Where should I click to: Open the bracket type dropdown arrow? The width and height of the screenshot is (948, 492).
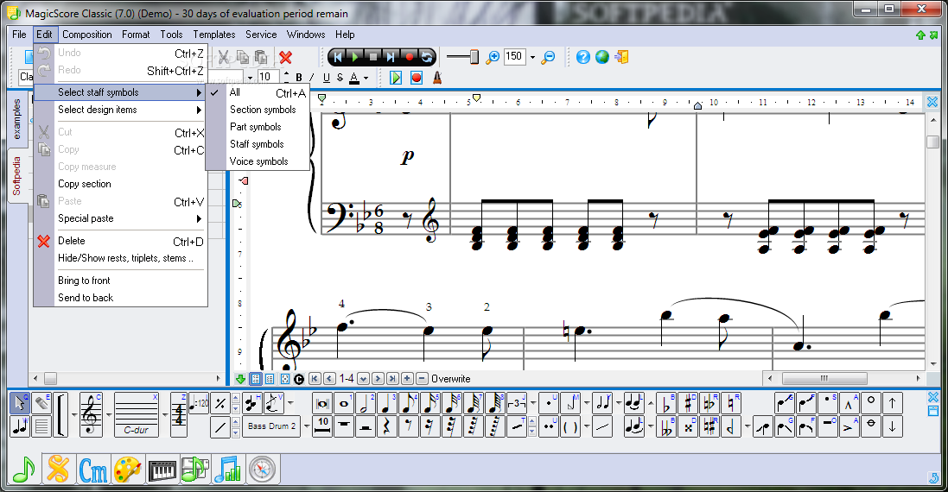(73, 414)
